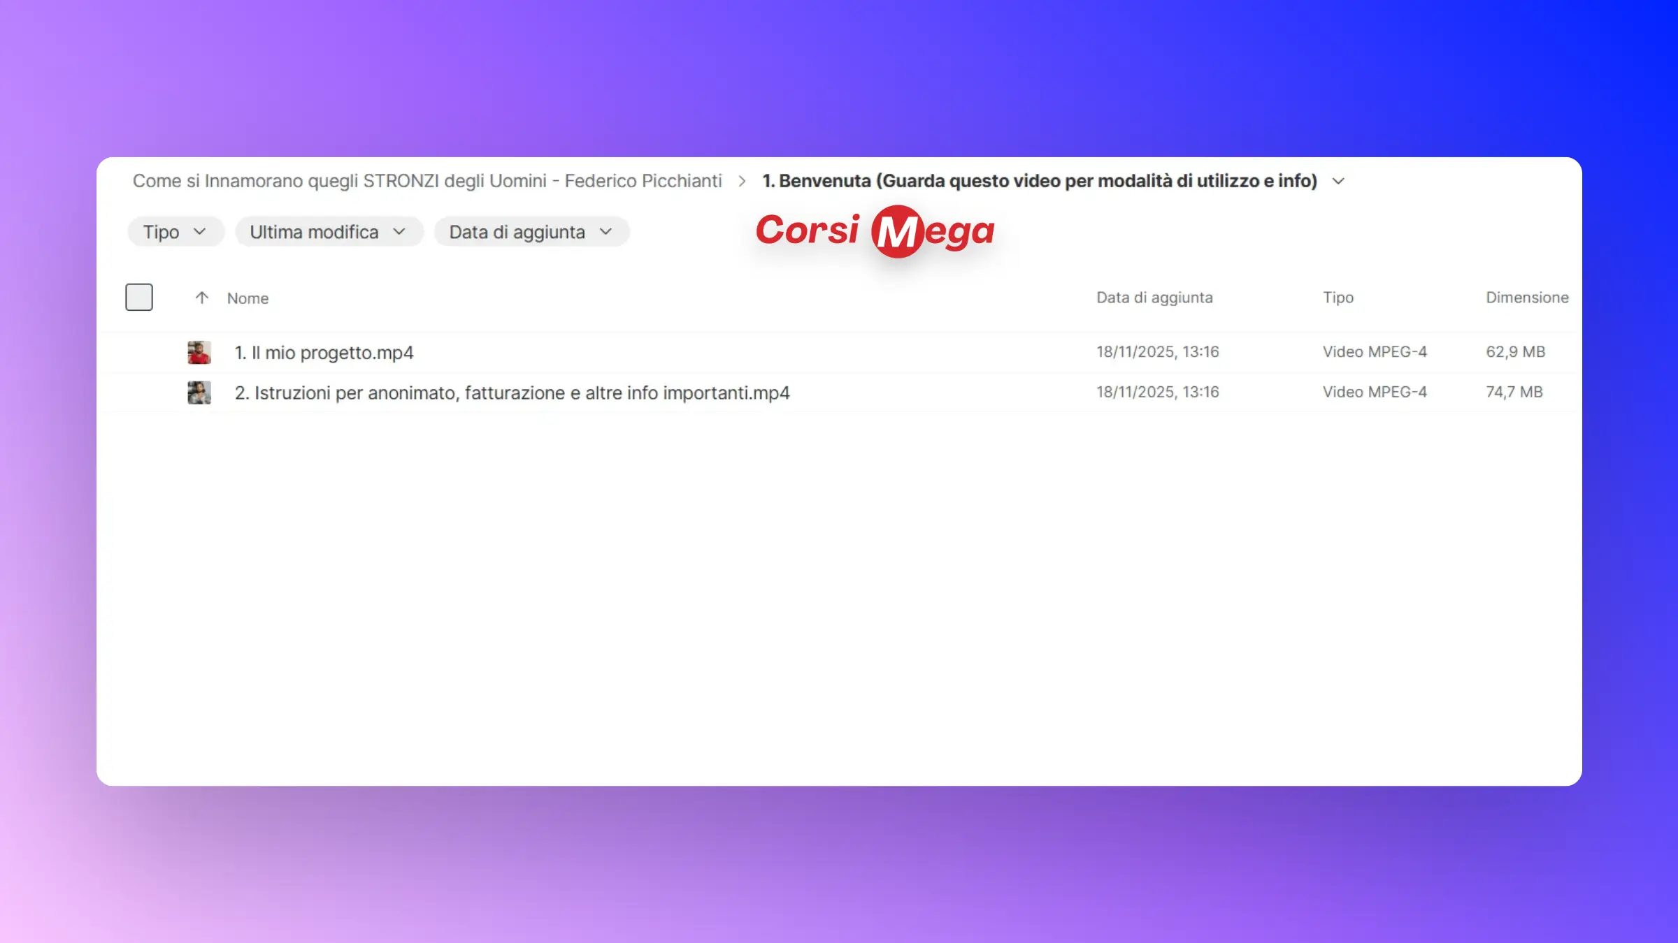Open file 2. Istruzioni per anonimato.mp4
This screenshot has width=1678, height=943.
click(x=512, y=393)
